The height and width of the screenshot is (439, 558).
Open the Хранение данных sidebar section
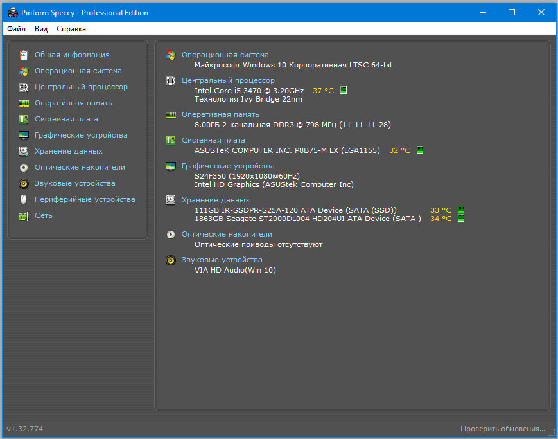68,151
